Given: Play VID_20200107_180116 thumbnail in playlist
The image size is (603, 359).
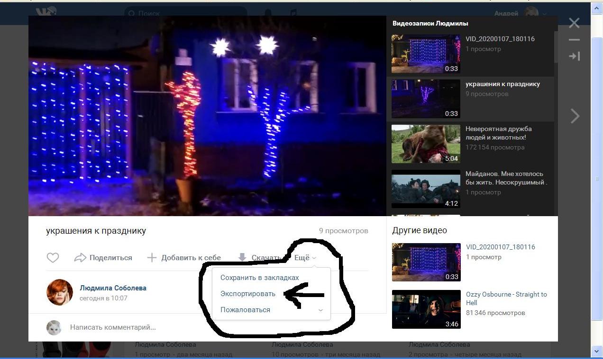Looking at the screenshot, I should click(426, 54).
